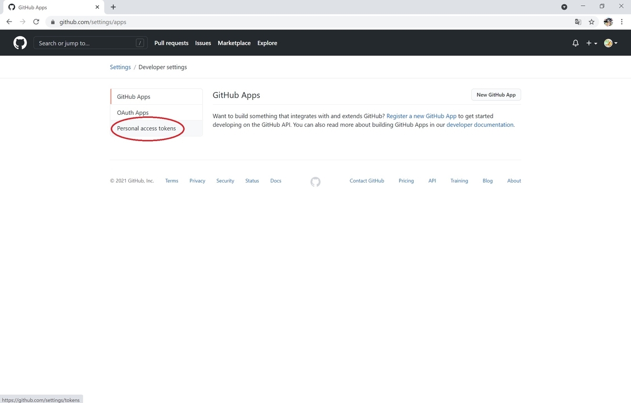Select the GitHub Apps browser tab
631x403 pixels.
[54, 7]
